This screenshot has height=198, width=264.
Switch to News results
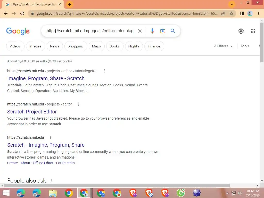click(x=55, y=46)
